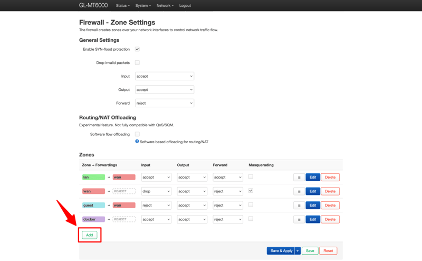Open the Status menu
The image size is (422, 261).
click(122, 6)
